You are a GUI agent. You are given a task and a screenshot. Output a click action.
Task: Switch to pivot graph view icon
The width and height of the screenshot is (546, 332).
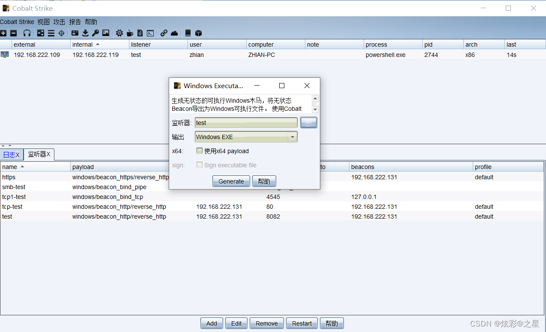point(41,33)
